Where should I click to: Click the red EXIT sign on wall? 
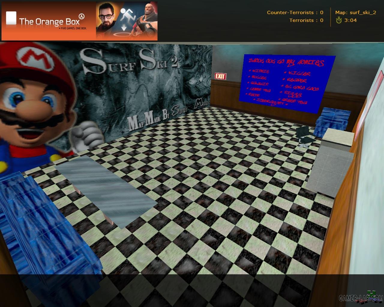(220, 76)
